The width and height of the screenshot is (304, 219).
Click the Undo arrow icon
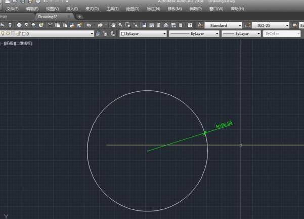(89, 25)
